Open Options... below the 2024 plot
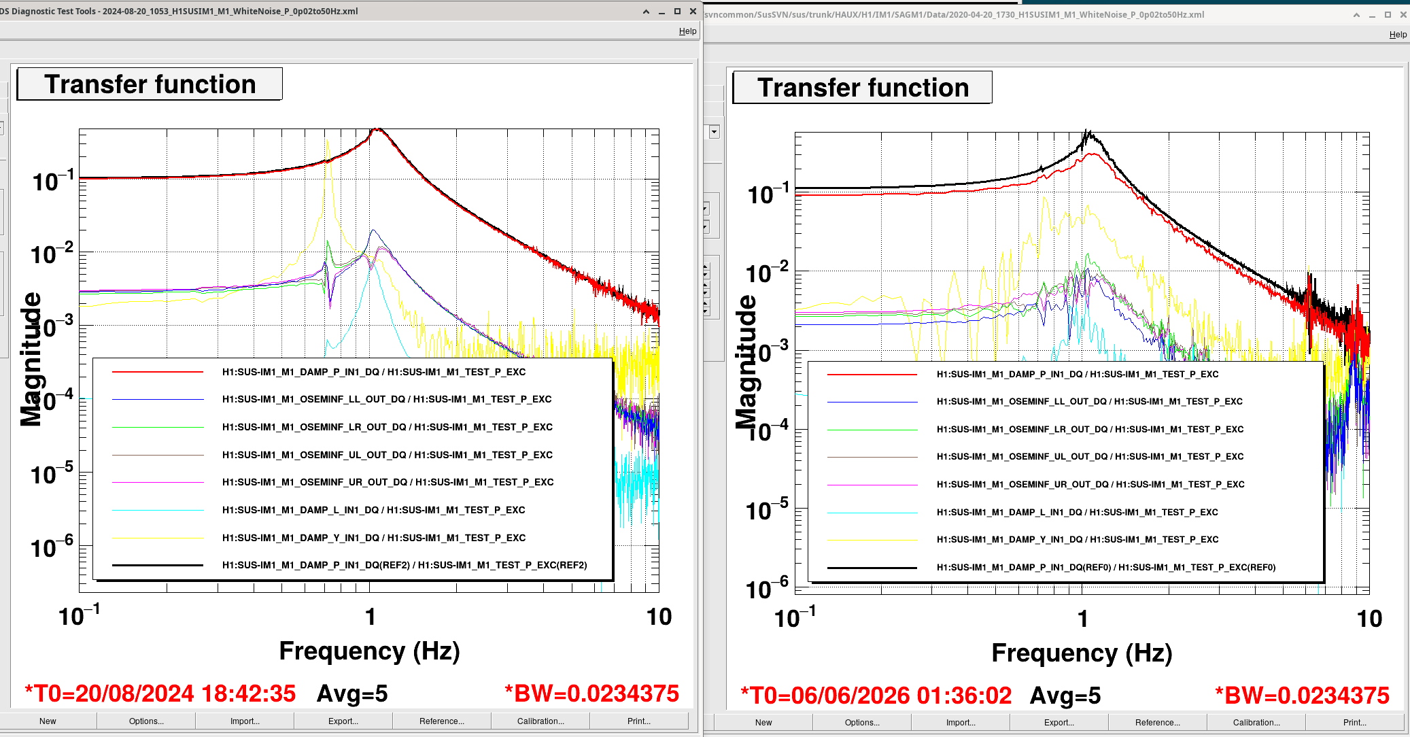Viewport: 1410px width, 737px height. (x=146, y=721)
